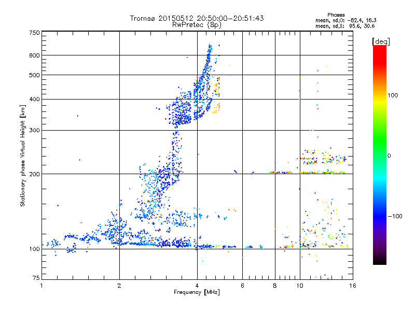Click the 'RwPretec (8p)' subtitle
This screenshot has height=311, width=415.
[197, 25]
